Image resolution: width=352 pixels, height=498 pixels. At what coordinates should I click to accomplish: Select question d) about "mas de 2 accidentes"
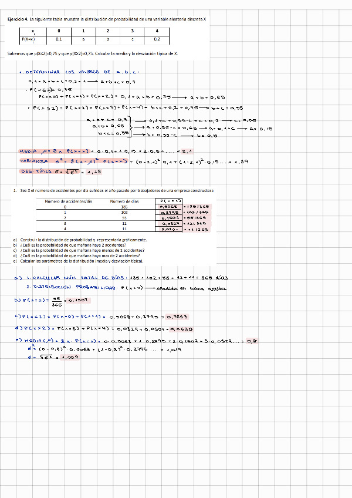pos(80,255)
